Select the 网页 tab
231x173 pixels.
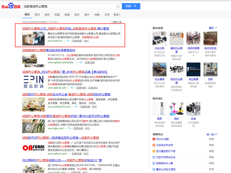pyautogui.click(x=27, y=14)
